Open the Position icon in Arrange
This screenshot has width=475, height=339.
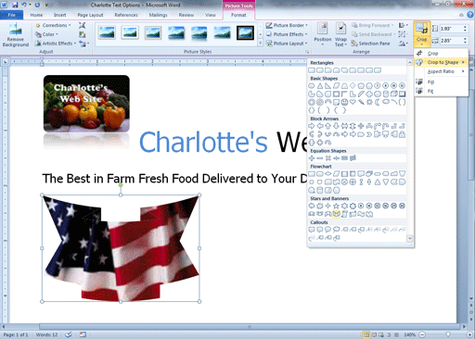(x=323, y=34)
